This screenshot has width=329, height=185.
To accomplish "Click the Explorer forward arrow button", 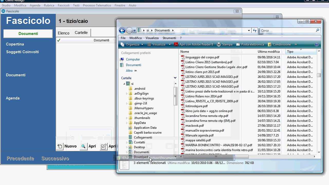I will pyautogui.click(x=129, y=31).
